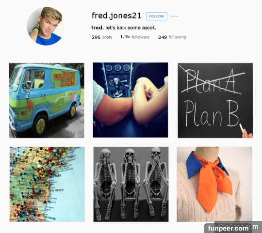262x233 pixels.
Task: Click the bio text 'let's kick some ascot'
Action: point(131,28)
